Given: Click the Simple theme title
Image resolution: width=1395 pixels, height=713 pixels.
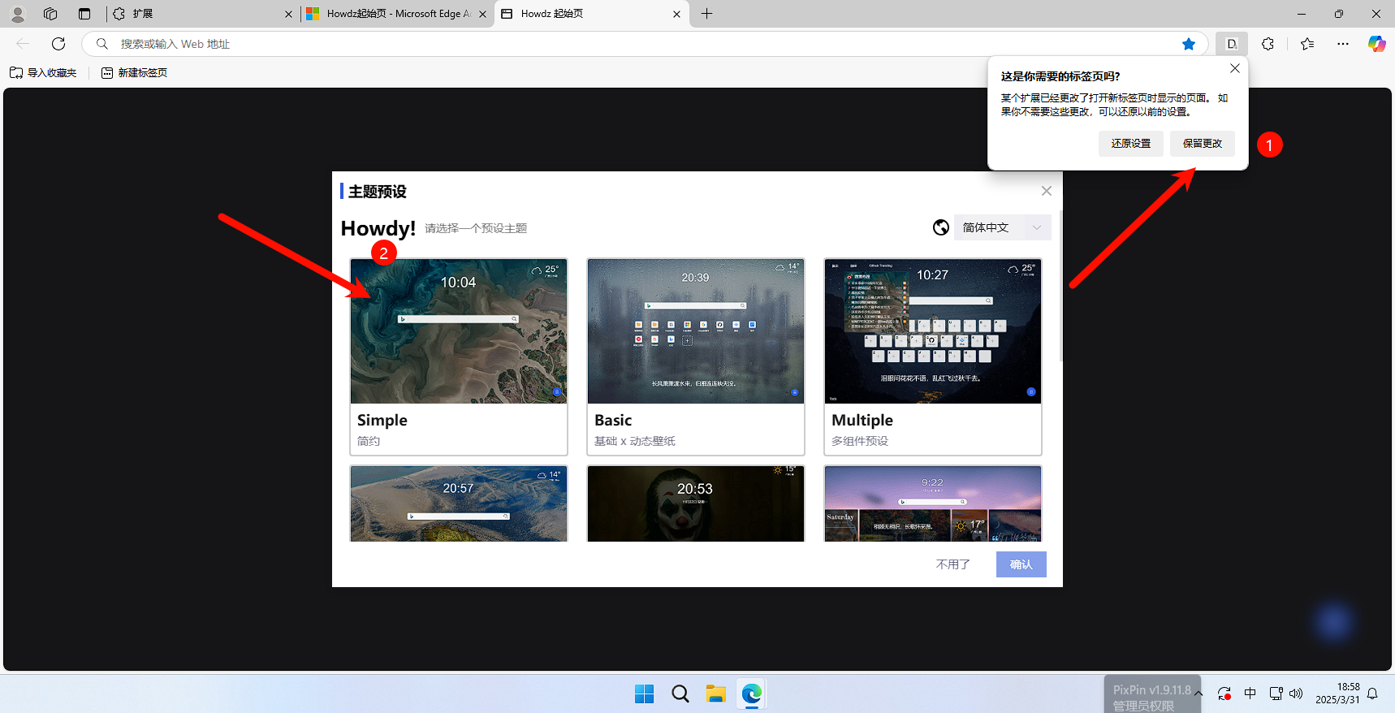Looking at the screenshot, I should [382, 421].
